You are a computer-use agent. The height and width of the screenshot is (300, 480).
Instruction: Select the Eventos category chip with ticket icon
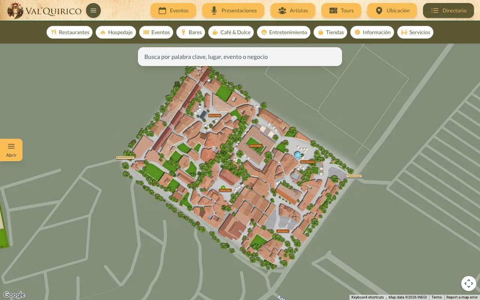[156, 32]
